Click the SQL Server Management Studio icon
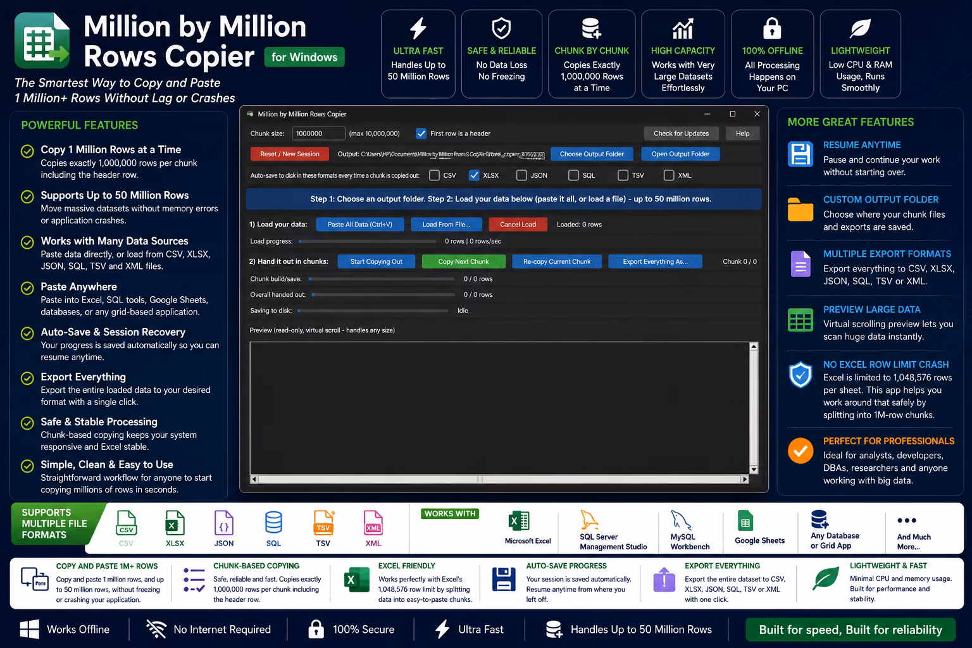This screenshot has height=648, width=972. (x=589, y=520)
